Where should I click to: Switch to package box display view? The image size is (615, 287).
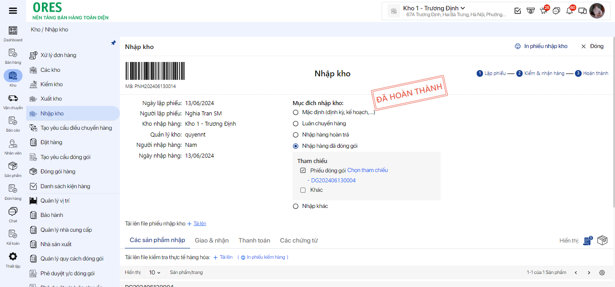(x=602, y=241)
